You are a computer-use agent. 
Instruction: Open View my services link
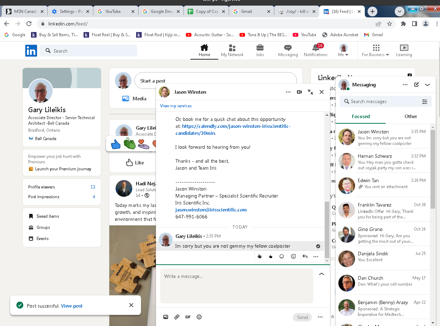176,106
